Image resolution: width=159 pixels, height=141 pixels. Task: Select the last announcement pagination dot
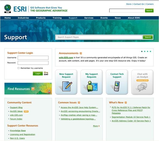[x=150, y=51]
